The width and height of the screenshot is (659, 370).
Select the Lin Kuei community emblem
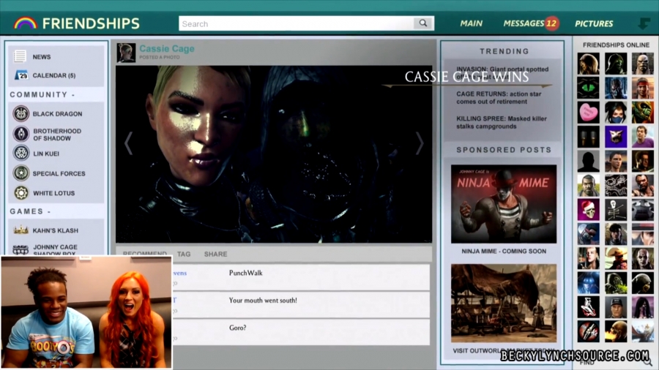[21, 154]
